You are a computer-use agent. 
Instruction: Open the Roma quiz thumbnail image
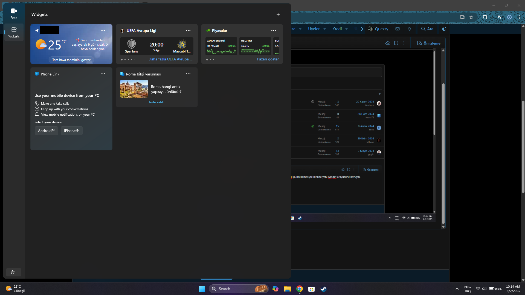coord(134,89)
